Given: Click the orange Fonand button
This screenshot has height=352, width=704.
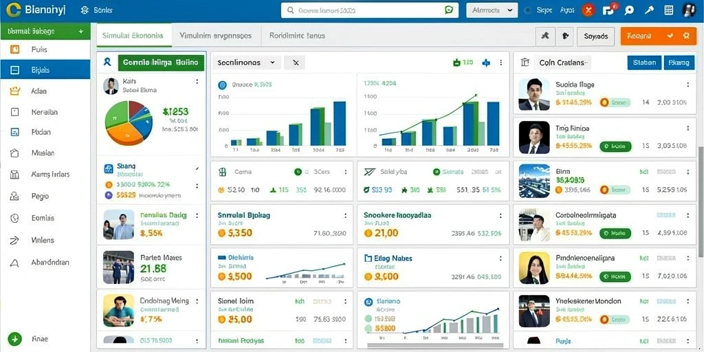Looking at the screenshot, I should point(658,36).
